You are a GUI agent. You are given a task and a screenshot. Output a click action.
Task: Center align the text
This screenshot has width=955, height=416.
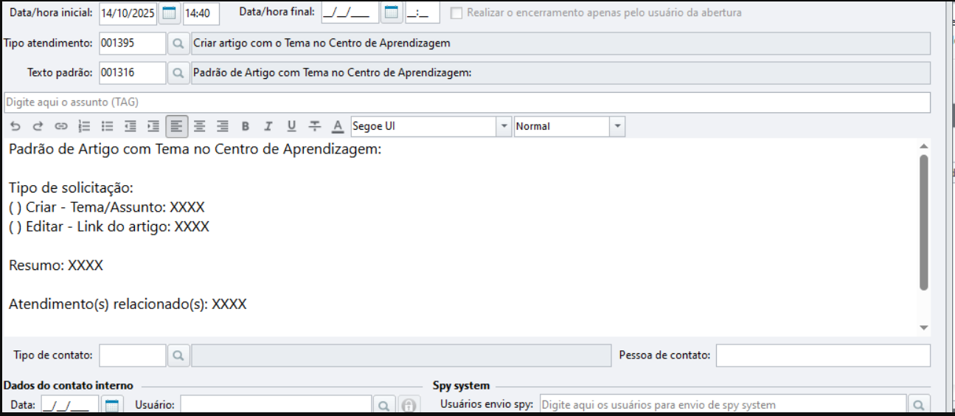click(199, 126)
